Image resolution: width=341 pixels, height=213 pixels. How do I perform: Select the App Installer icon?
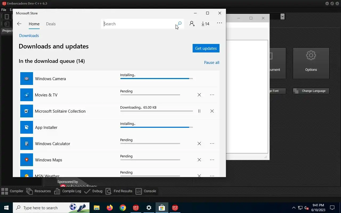(x=27, y=127)
